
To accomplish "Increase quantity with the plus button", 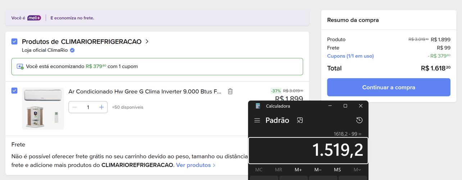I will point(101,107).
